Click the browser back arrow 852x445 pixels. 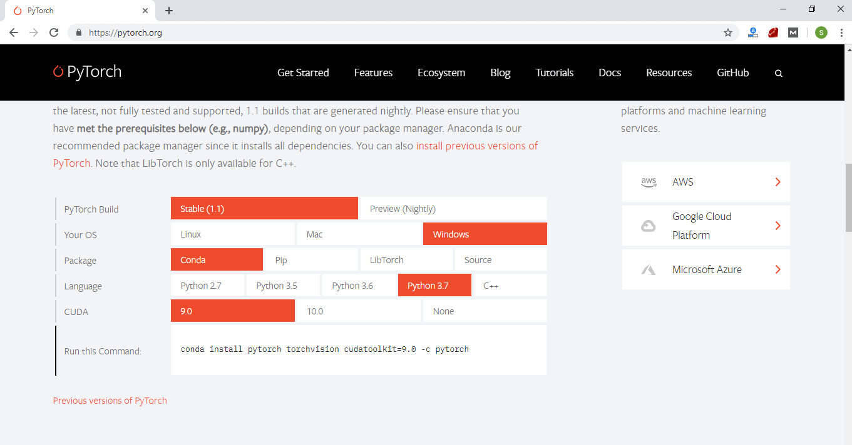click(x=14, y=32)
